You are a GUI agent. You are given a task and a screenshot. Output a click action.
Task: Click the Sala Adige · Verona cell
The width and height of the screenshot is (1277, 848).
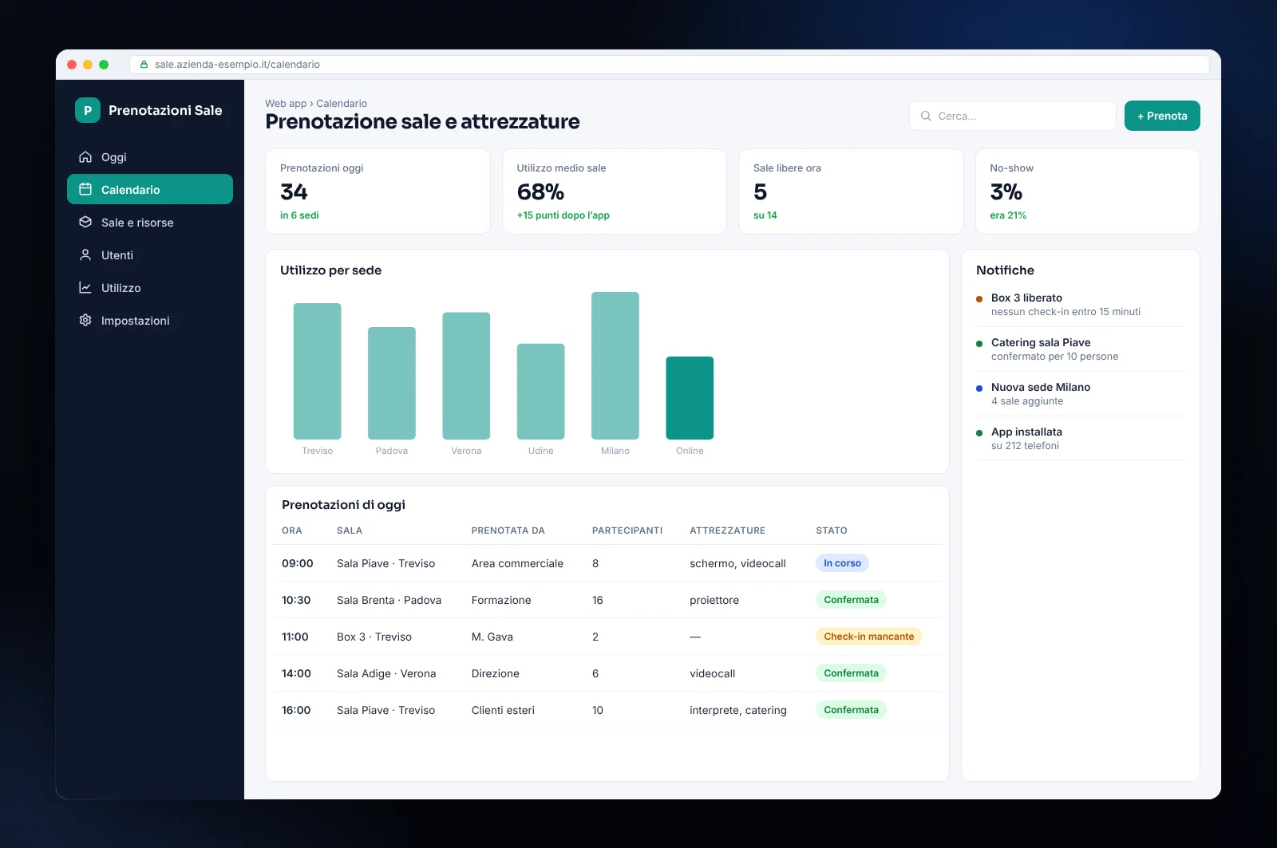(386, 673)
